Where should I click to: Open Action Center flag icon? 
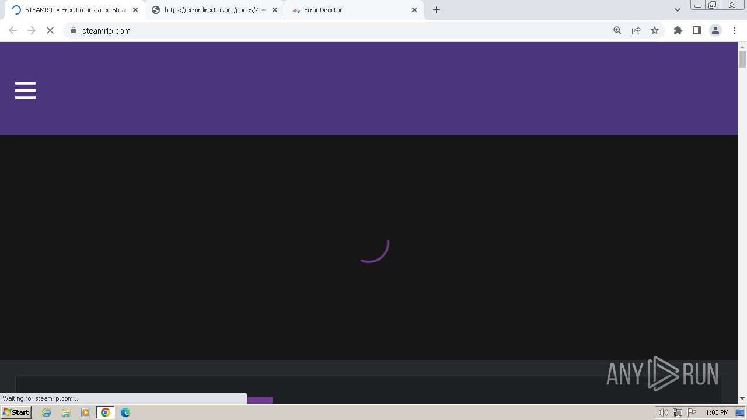click(692, 412)
